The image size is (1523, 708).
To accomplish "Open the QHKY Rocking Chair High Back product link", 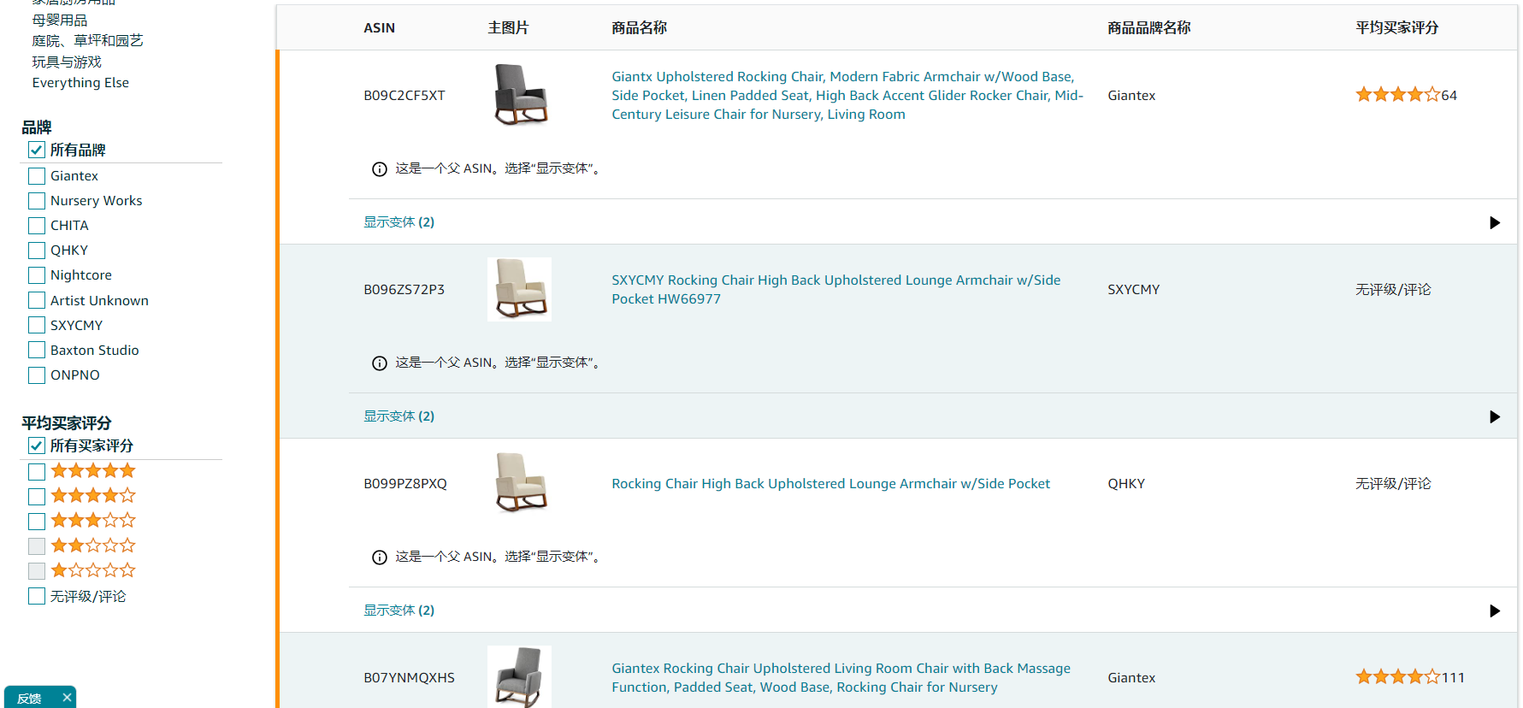I will point(830,484).
